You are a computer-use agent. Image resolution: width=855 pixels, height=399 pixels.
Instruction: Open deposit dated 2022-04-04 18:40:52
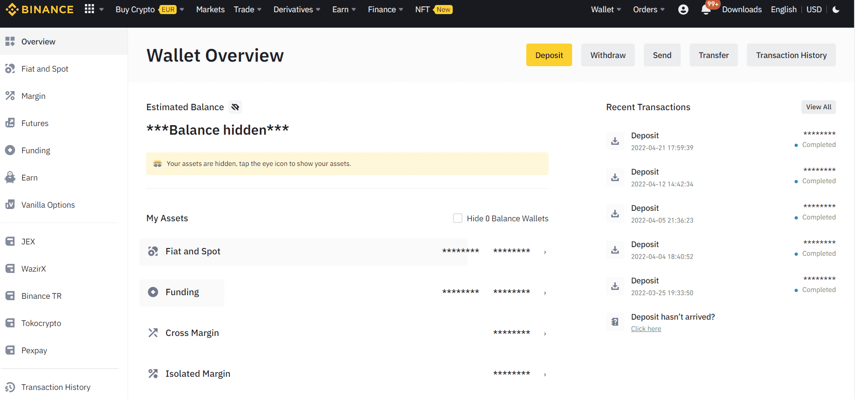coord(721,250)
